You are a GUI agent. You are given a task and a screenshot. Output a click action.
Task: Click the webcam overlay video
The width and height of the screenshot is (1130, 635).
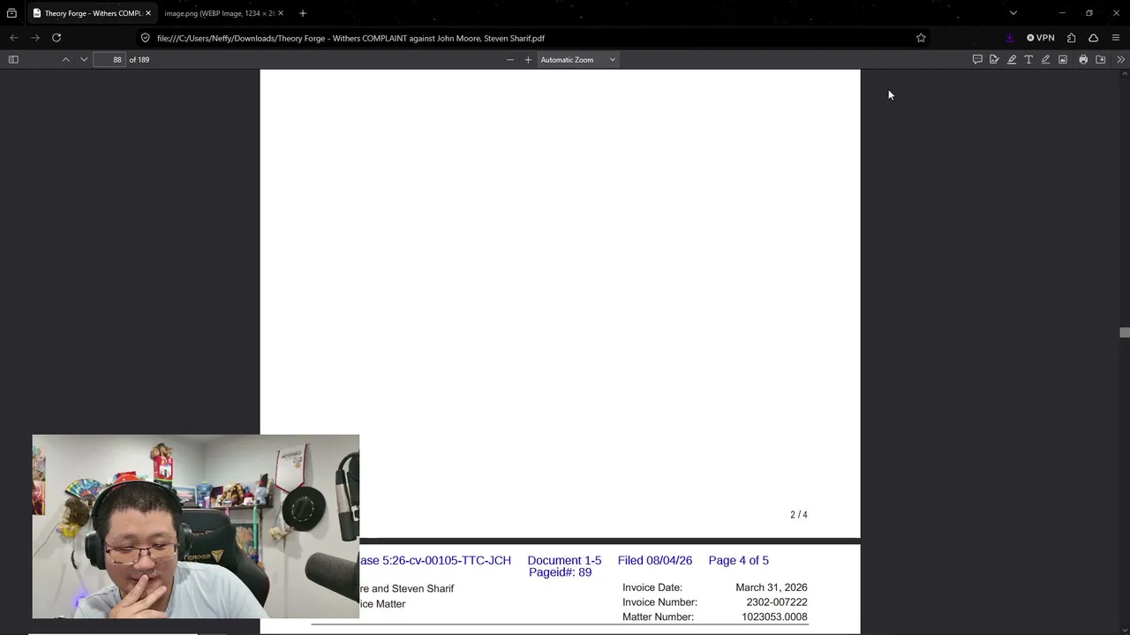[196, 527]
